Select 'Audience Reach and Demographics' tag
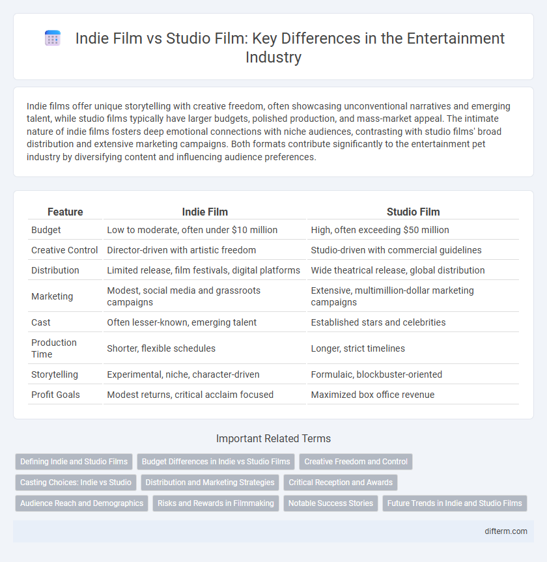 82,503
